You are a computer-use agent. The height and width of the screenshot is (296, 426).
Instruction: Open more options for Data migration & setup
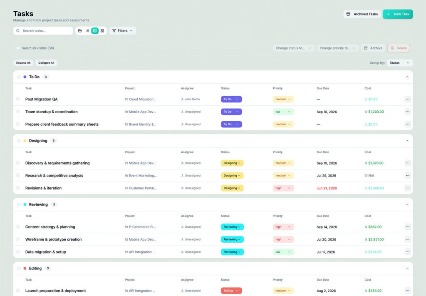click(x=408, y=252)
